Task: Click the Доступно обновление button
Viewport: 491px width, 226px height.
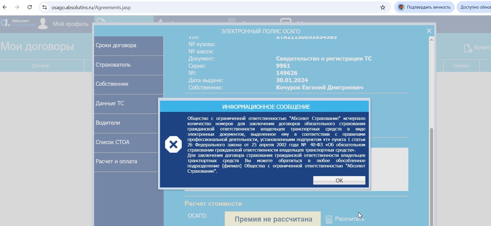Action: click(x=474, y=7)
